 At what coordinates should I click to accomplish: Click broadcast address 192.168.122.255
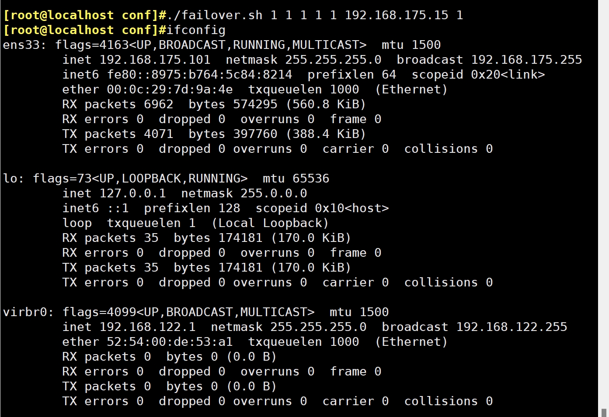tap(512, 327)
